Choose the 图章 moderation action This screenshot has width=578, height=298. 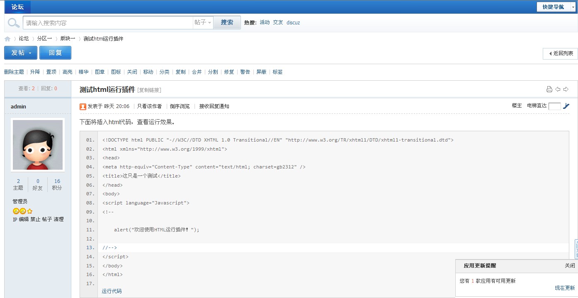[x=100, y=72]
